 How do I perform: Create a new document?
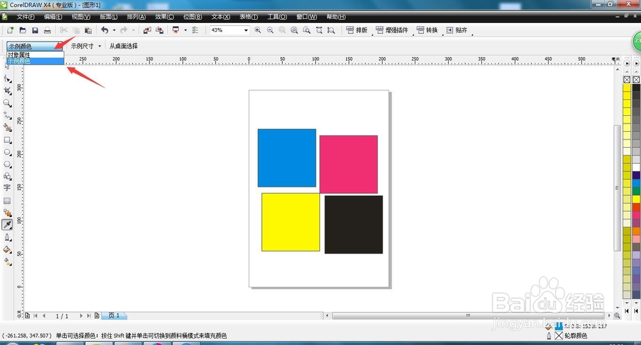point(10,30)
